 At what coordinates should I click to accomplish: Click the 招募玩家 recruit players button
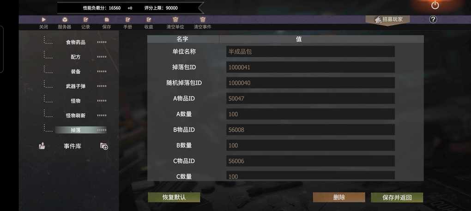pyautogui.click(x=388, y=20)
